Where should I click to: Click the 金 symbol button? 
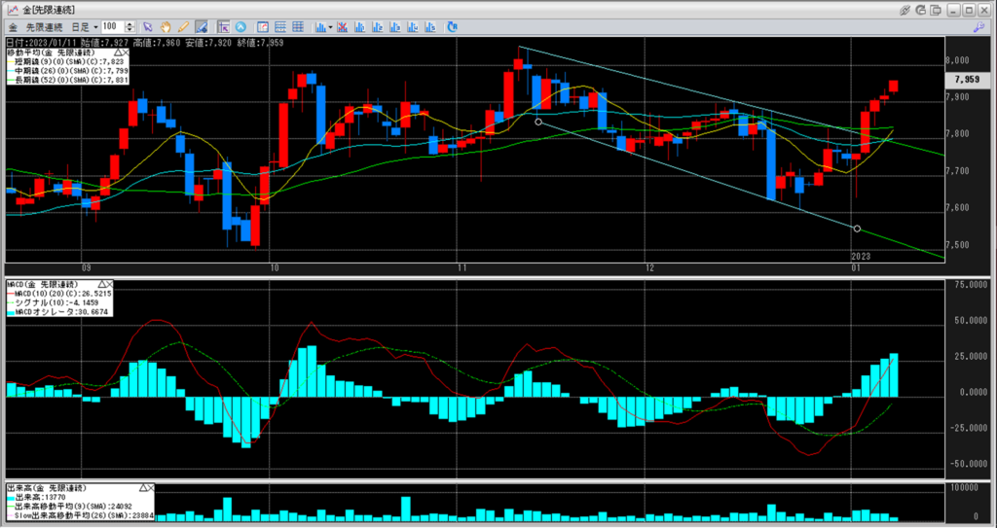[x=13, y=26]
